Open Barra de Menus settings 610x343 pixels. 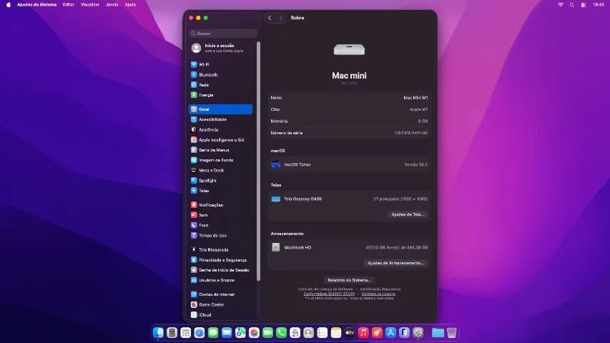(x=220, y=150)
